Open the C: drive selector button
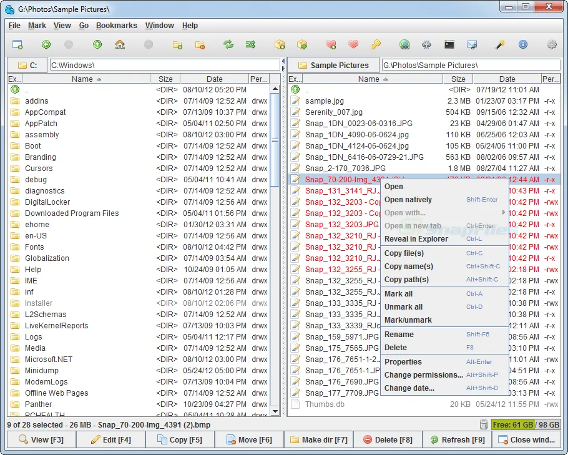Screen dimensions: 568x455 coord(27,65)
